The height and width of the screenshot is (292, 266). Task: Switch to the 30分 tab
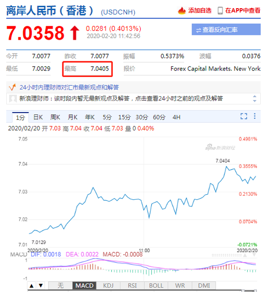[142, 117]
